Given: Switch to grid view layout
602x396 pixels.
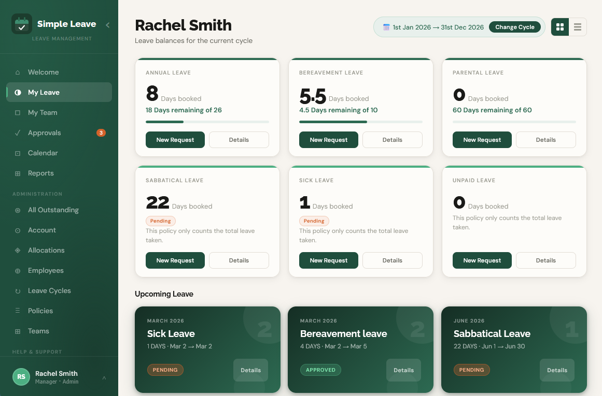Looking at the screenshot, I should tap(560, 27).
